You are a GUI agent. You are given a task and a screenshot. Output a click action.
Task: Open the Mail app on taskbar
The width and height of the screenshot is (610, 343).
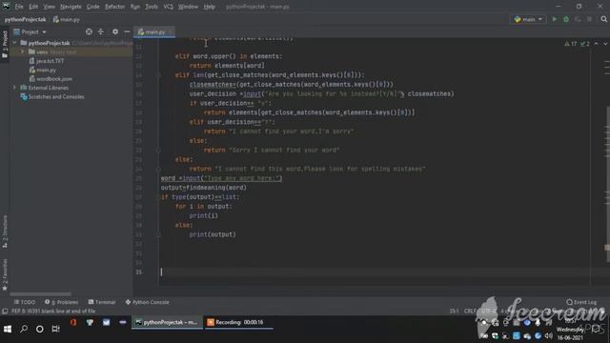coord(106,322)
